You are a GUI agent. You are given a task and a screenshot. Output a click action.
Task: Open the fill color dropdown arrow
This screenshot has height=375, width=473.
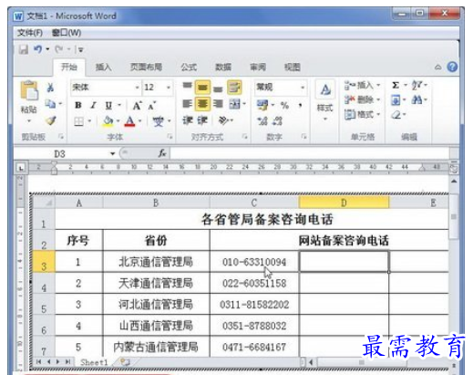[x=118, y=121]
